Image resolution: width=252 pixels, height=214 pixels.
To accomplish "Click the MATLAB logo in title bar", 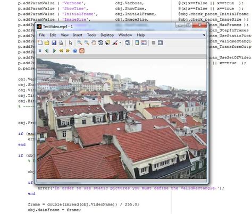I will coord(39,27).
